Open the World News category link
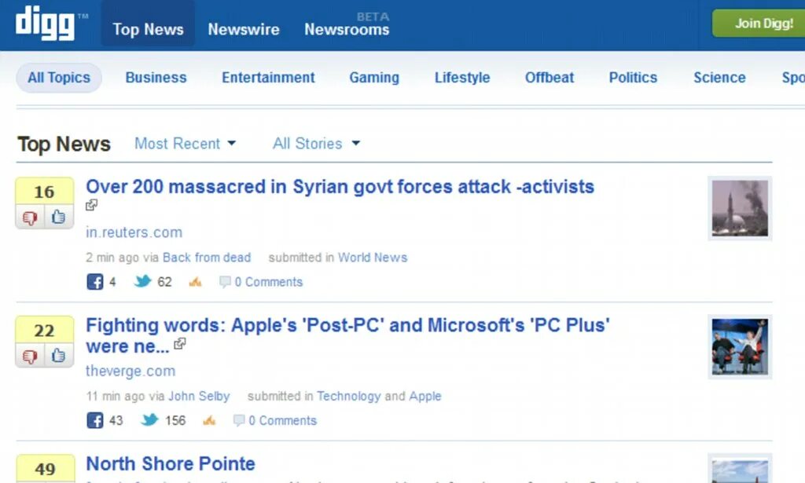 pos(373,258)
